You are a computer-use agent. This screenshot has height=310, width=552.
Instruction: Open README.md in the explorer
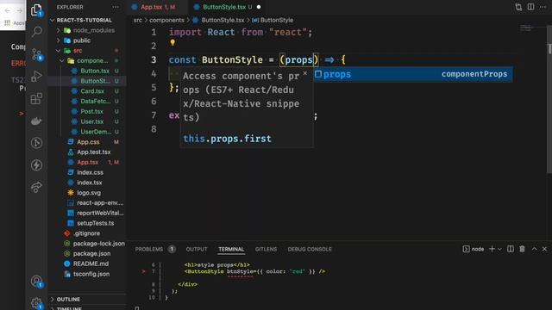[91, 263]
